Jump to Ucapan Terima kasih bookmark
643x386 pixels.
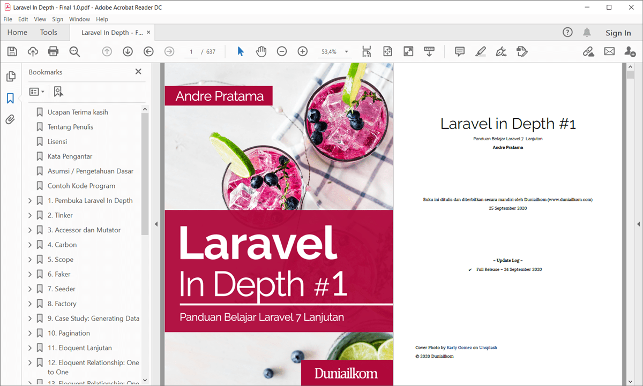tap(78, 112)
